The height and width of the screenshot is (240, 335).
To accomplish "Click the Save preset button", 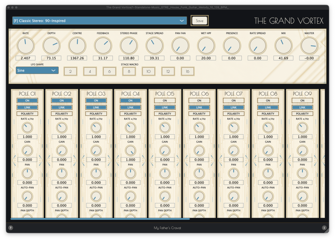I will (200, 21).
